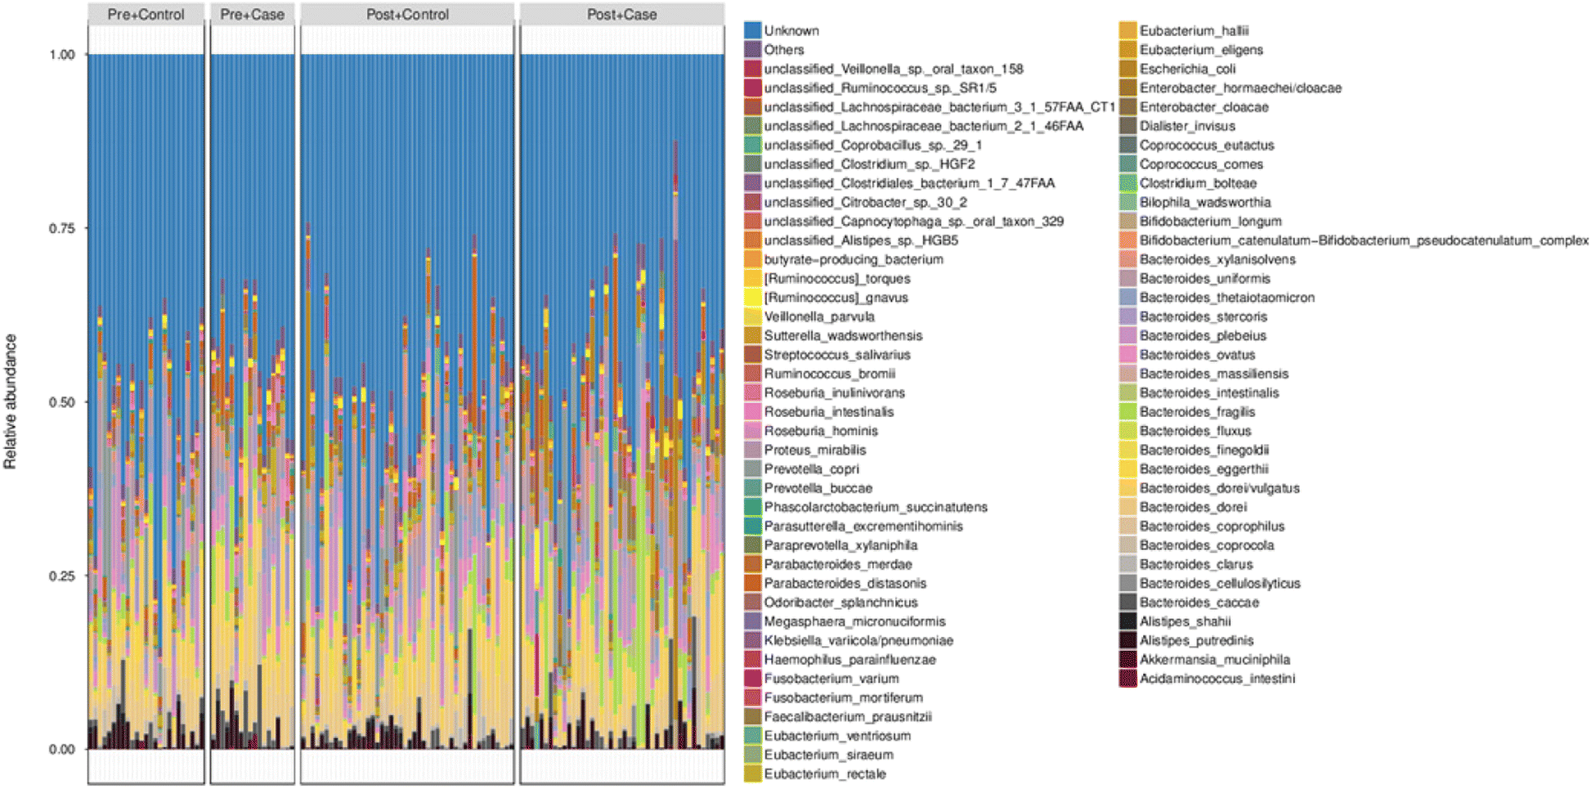
Task: Click the Alistipes_putredinis legend label
Action: click(x=1197, y=640)
